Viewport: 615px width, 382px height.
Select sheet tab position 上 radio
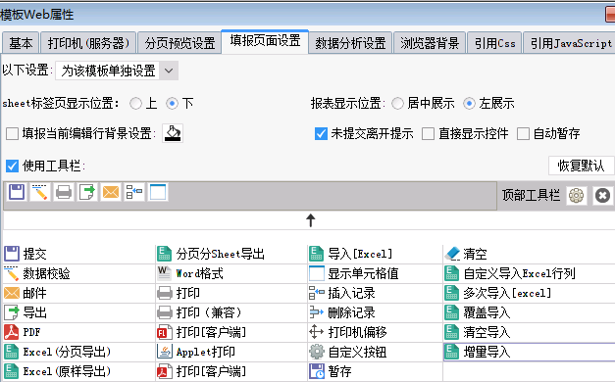(135, 104)
